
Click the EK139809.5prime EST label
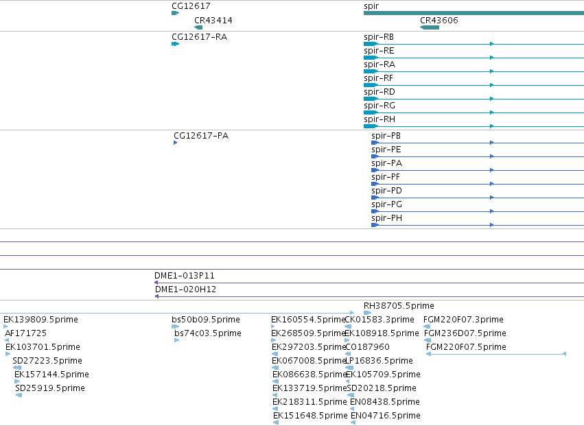tap(40, 320)
